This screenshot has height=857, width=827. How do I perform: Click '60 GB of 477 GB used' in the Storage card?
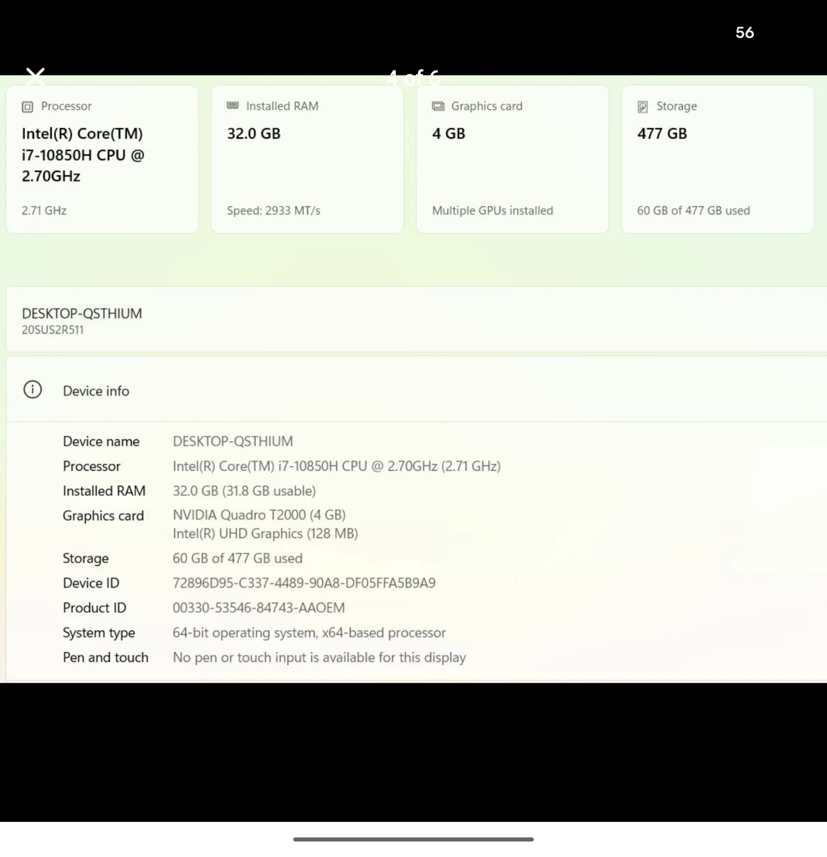point(694,211)
